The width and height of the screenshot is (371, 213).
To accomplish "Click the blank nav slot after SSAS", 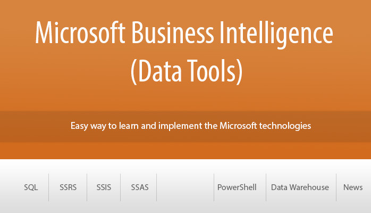I will [x=186, y=187].
